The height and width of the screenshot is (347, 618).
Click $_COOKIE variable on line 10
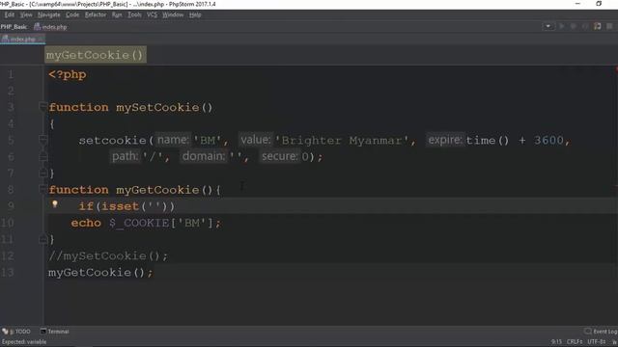coord(139,223)
